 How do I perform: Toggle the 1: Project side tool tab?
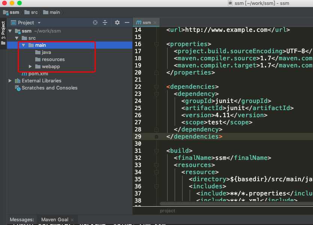pos(3,30)
